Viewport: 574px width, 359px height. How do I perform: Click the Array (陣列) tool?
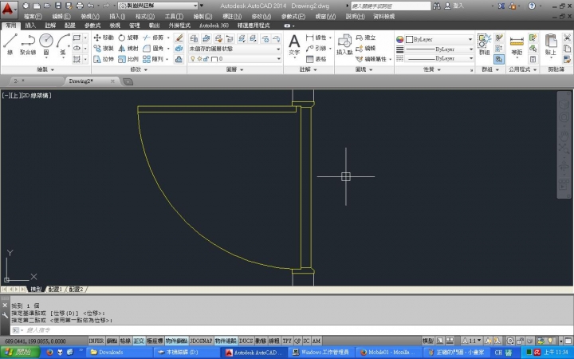tap(153, 59)
